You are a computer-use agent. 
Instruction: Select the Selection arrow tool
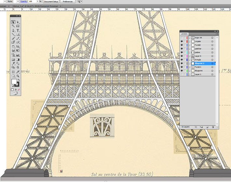(13, 22)
